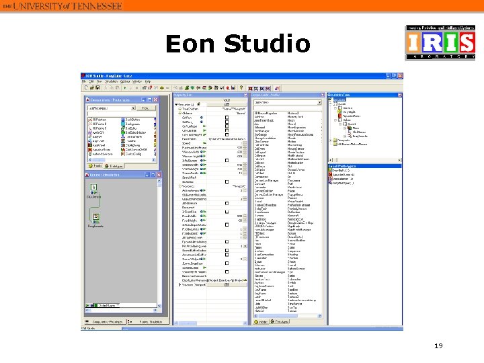Select the first item under Local Prototypes

pos(341,170)
